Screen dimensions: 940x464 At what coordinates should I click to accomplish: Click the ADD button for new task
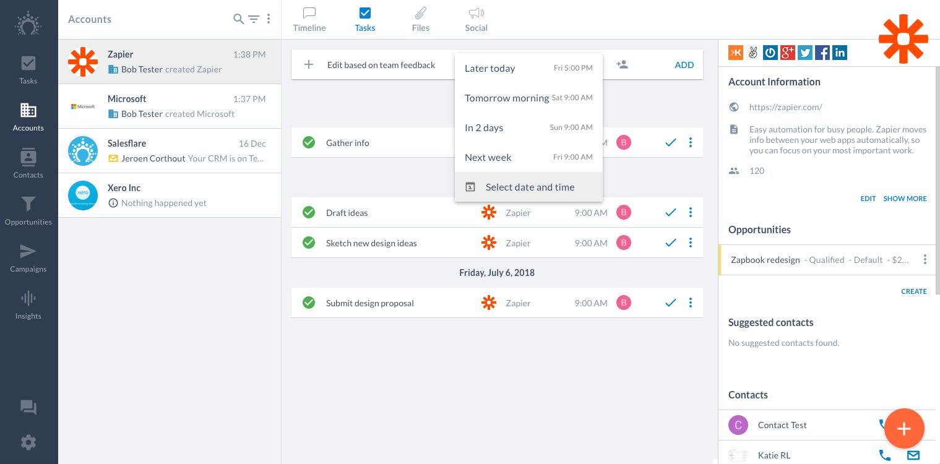pos(684,65)
